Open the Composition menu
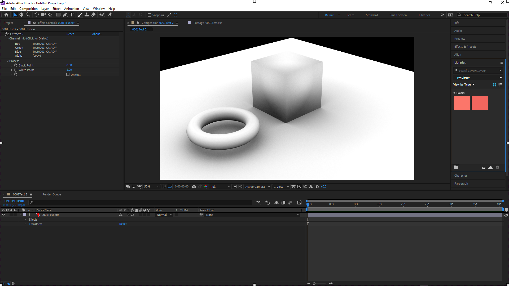Screen dimensions: 509x286 28,9
